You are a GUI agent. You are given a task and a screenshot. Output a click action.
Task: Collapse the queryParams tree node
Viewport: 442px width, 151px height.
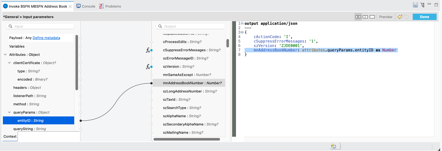point(10,112)
